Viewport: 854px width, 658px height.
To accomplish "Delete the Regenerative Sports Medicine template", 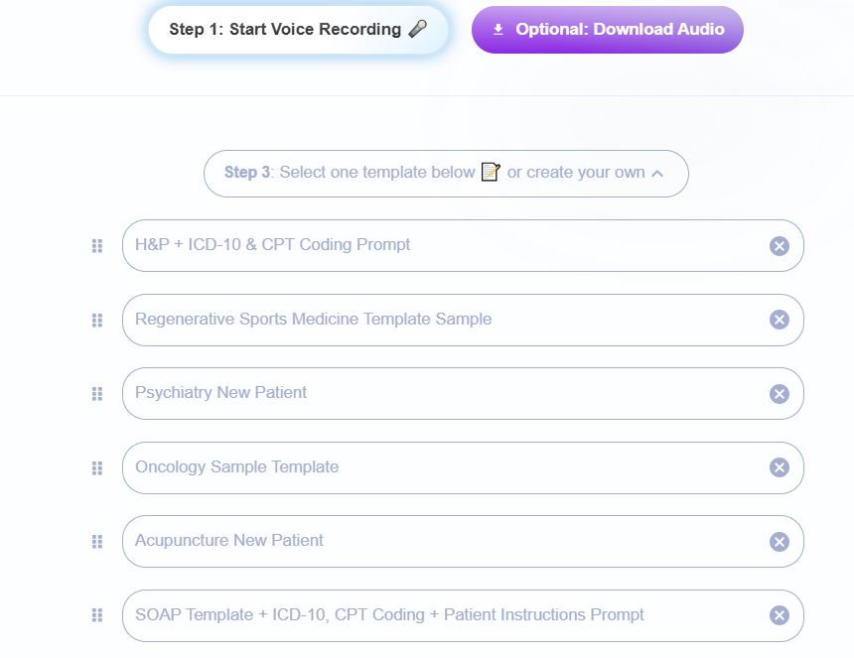I will point(780,320).
